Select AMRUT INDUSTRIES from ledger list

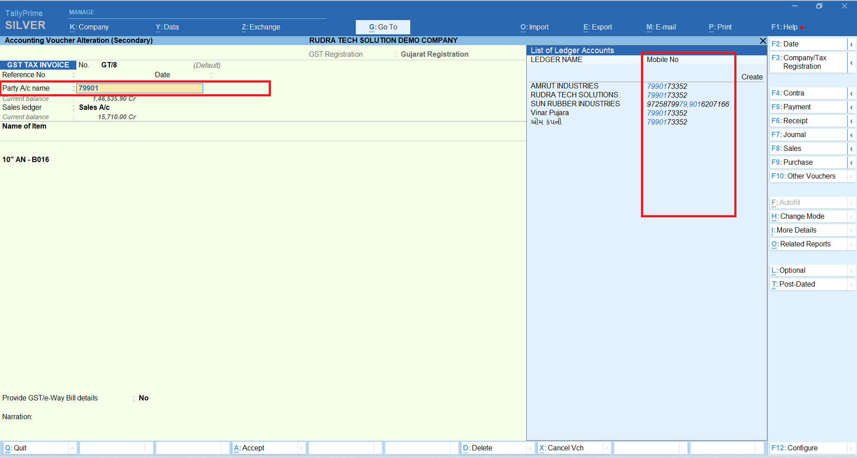point(564,86)
